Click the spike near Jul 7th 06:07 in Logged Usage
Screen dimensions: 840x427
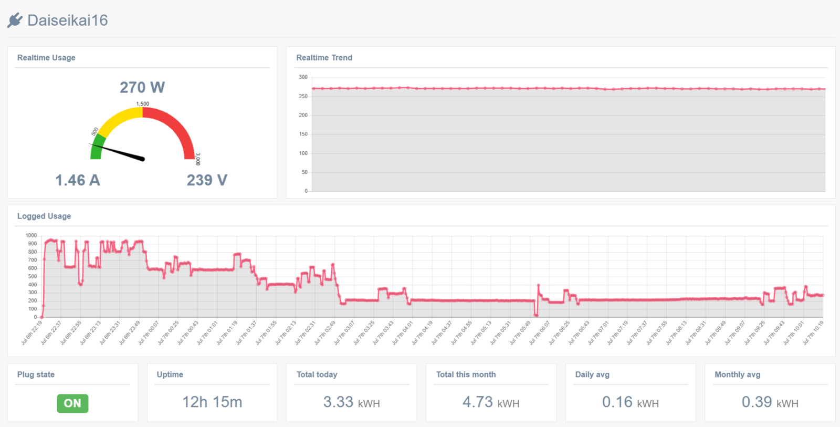(538, 286)
